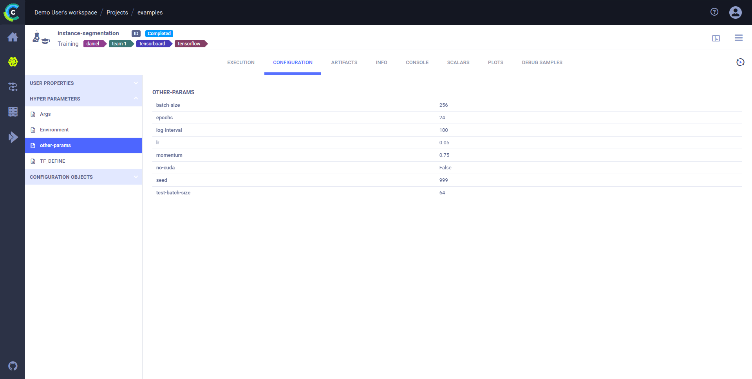The image size is (752, 379).
Task: Open the CONSOLE tab
Action: (x=417, y=62)
